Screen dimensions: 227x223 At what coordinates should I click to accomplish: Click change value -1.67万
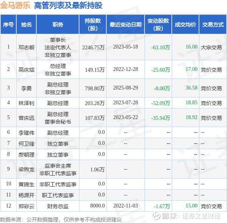(162, 206)
